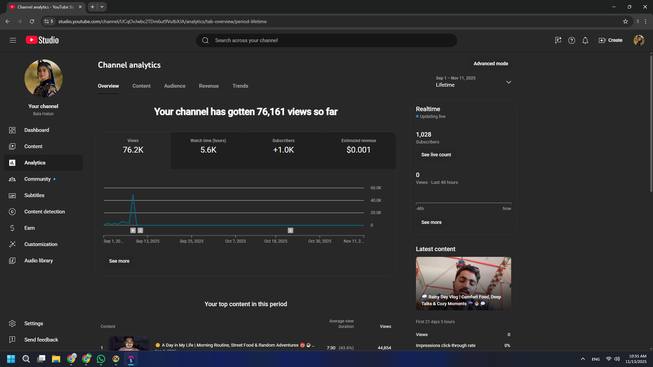Screen dimensions: 653x367
Task: Open Content detection in the sidebar
Action: 44,212
